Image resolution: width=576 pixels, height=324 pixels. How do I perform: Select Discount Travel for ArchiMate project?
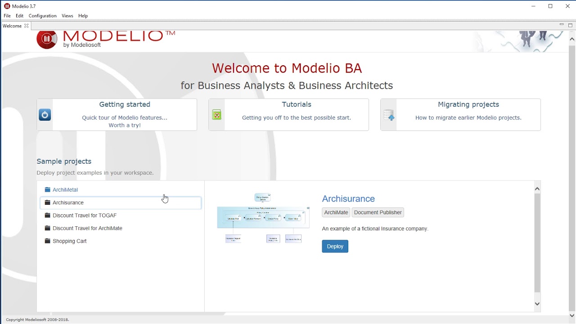pyautogui.click(x=121, y=228)
